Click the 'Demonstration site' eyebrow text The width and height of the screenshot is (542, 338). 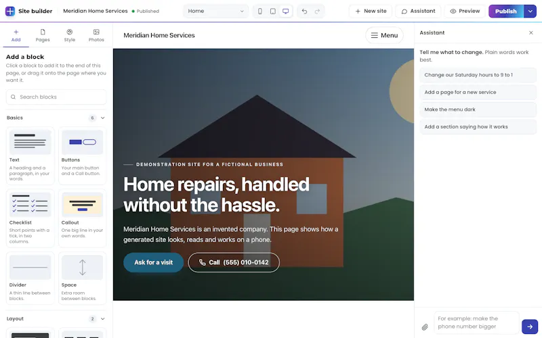(209, 164)
